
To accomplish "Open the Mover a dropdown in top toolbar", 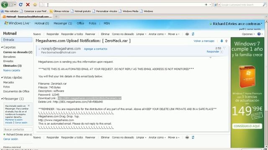I will click(174, 34).
